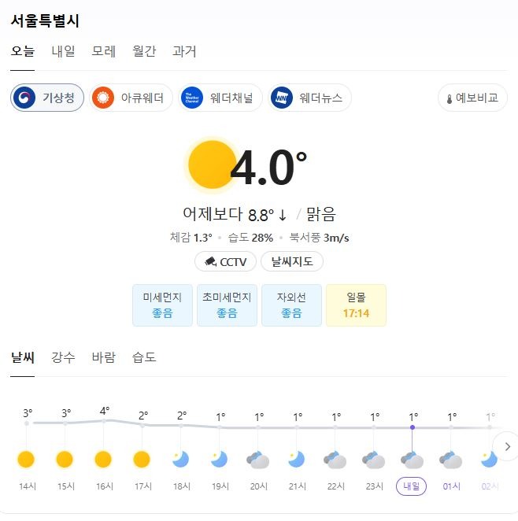Expand hourly forecast with right chevron arrow
Screen dimensions: 518x521
(507, 446)
